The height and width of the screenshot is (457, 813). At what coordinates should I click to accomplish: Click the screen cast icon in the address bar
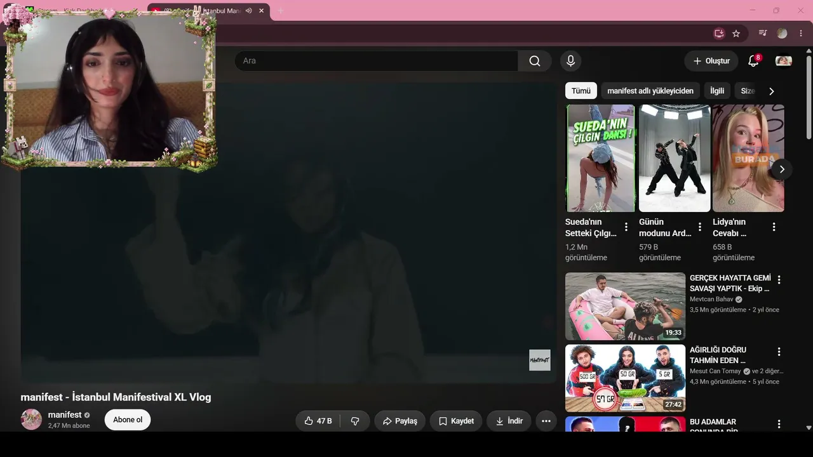(x=719, y=33)
